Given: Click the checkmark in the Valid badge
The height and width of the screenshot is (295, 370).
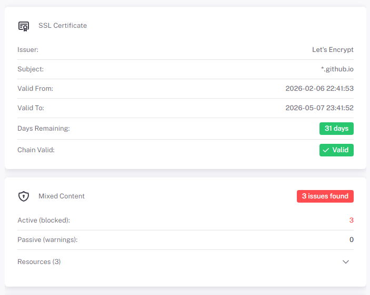Looking at the screenshot, I should 326,150.
